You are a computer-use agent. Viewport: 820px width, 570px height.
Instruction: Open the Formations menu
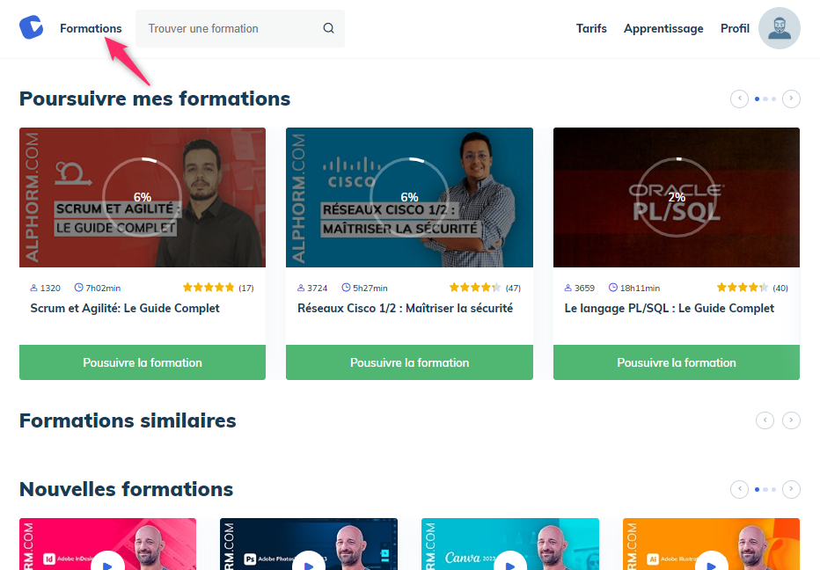click(91, 28)
